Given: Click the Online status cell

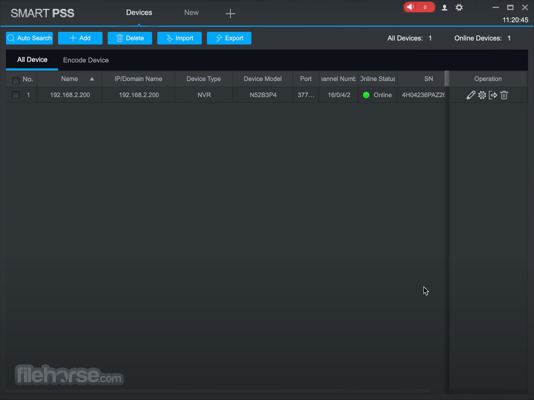Looking at the screenshot, I should (378, 95).
